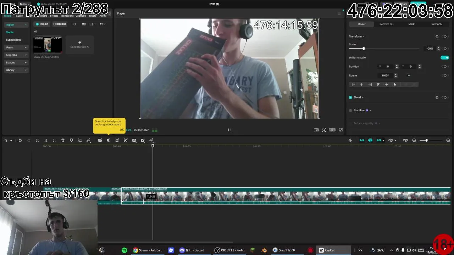Viewport: 454px width, 255px height.
Task: Open selection tool dropdown arrow
Action: (11, 141)
